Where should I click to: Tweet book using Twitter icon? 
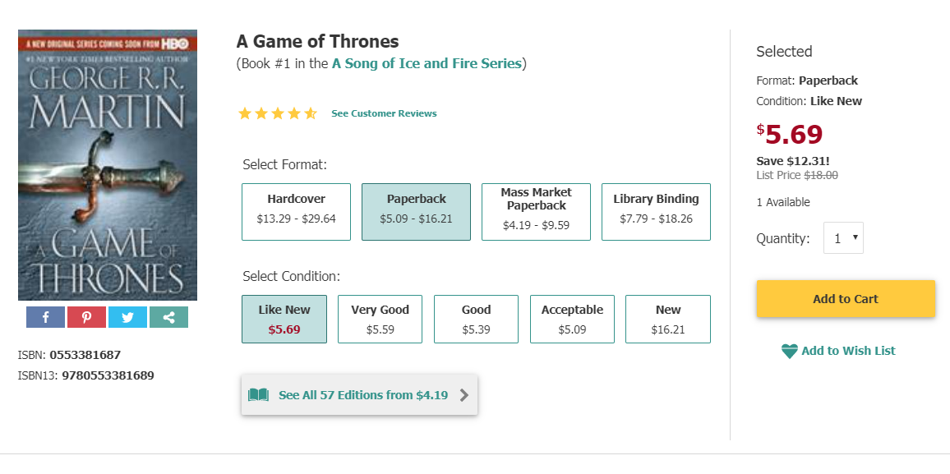127,317
